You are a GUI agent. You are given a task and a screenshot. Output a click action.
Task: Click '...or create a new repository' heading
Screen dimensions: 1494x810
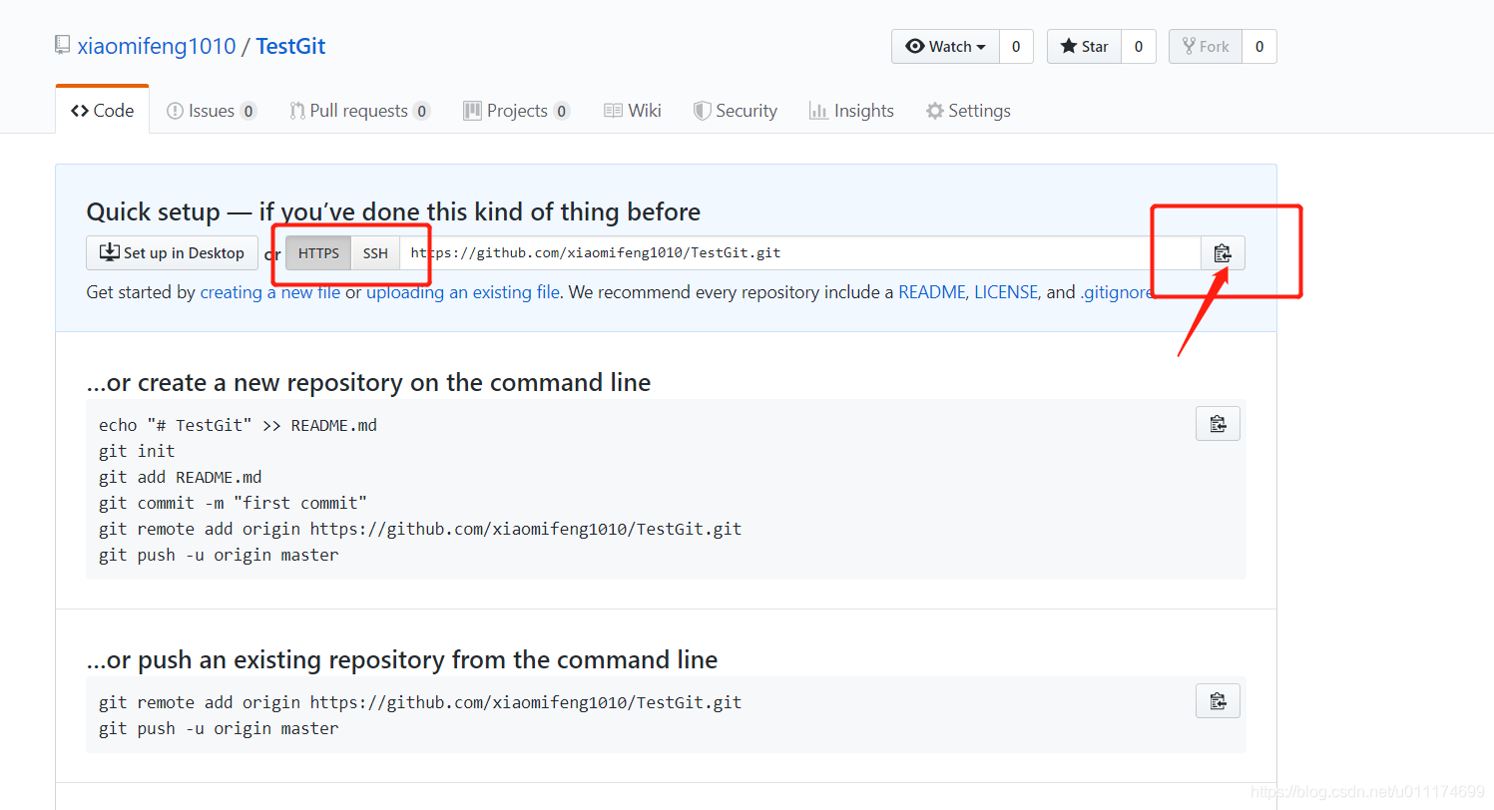(368, 382)
